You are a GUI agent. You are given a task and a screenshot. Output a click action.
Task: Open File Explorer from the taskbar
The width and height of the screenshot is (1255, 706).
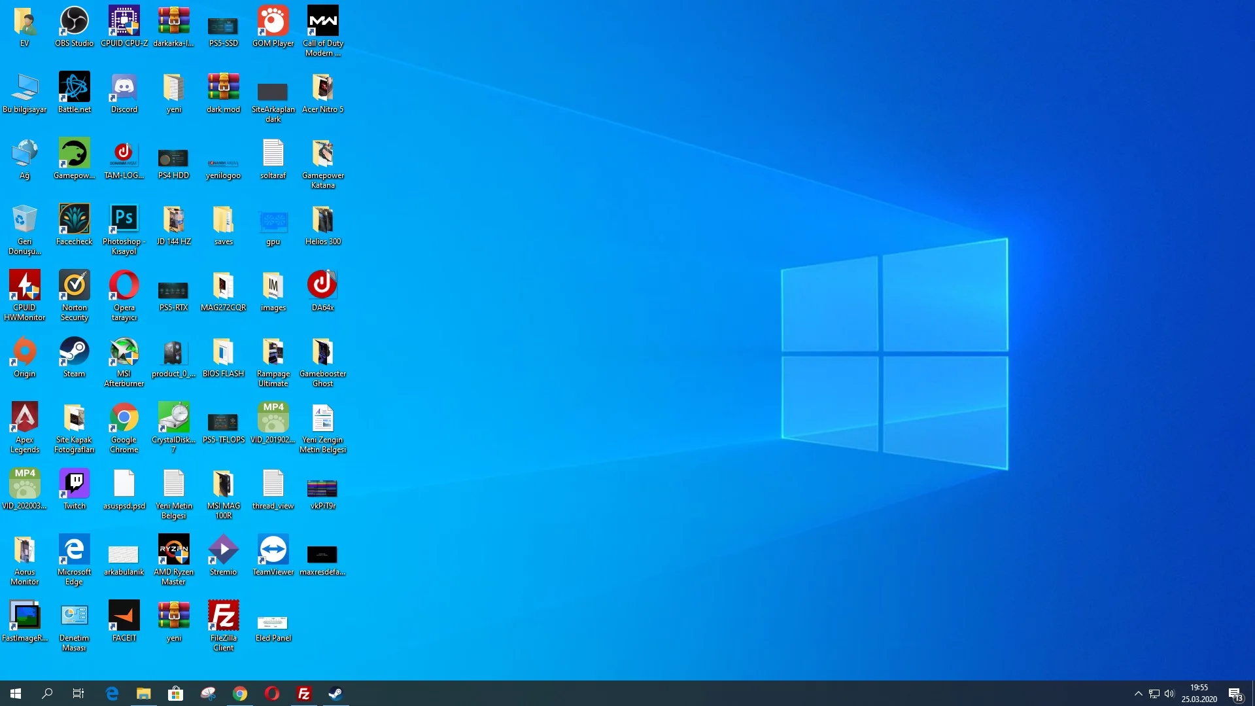[143, 694]
